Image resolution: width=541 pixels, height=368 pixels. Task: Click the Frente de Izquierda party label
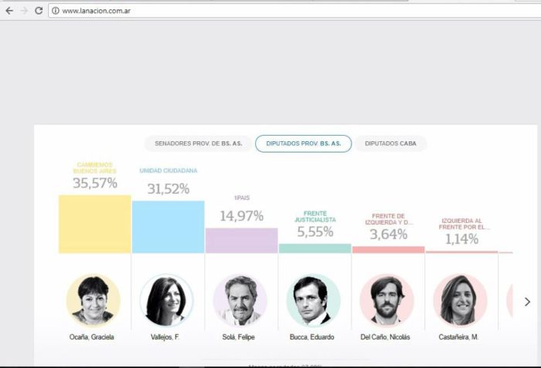(x=388, y=219)
